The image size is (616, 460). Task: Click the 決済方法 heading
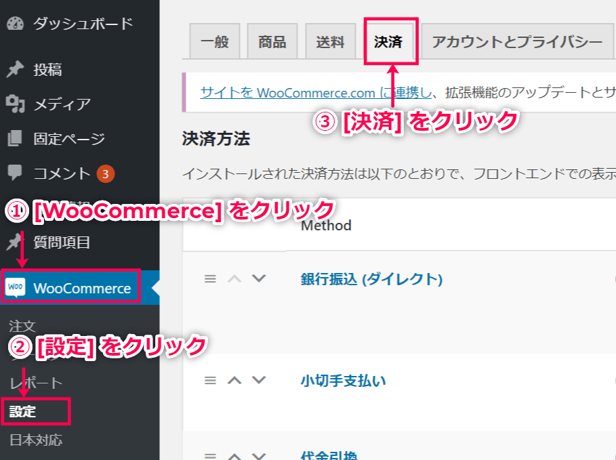(x=216, y=139)
